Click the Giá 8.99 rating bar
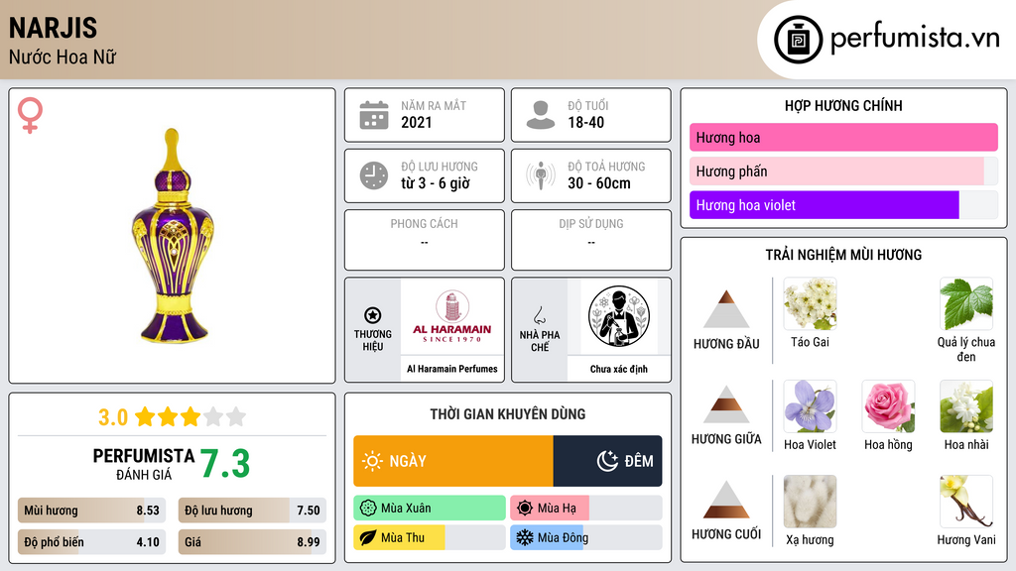The image size is (1016, 571). coord(252,542)
